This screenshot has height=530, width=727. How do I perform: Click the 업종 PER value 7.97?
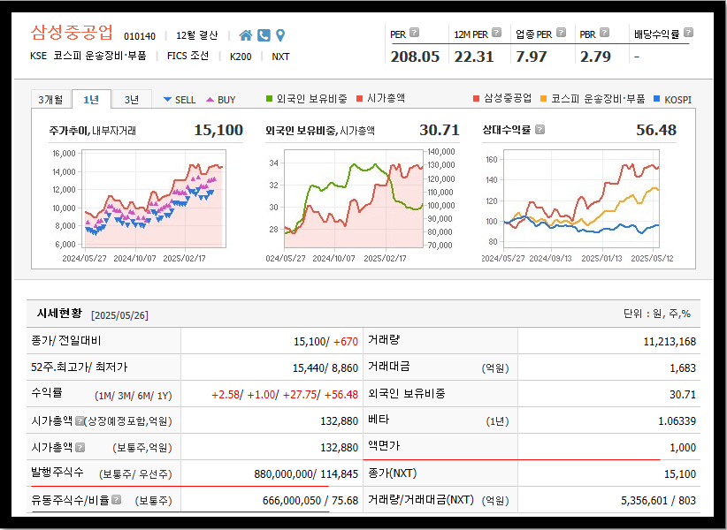[x=532, y=57]
